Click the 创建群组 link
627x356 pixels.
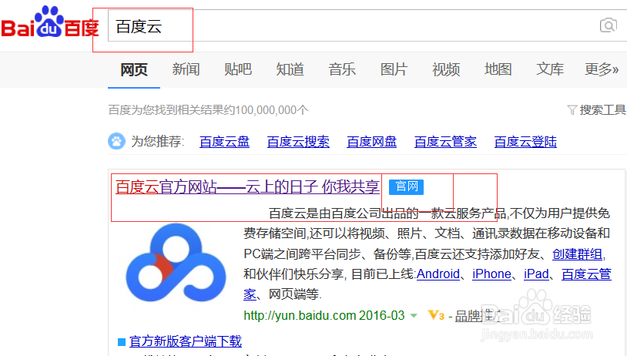coord(578,254)
